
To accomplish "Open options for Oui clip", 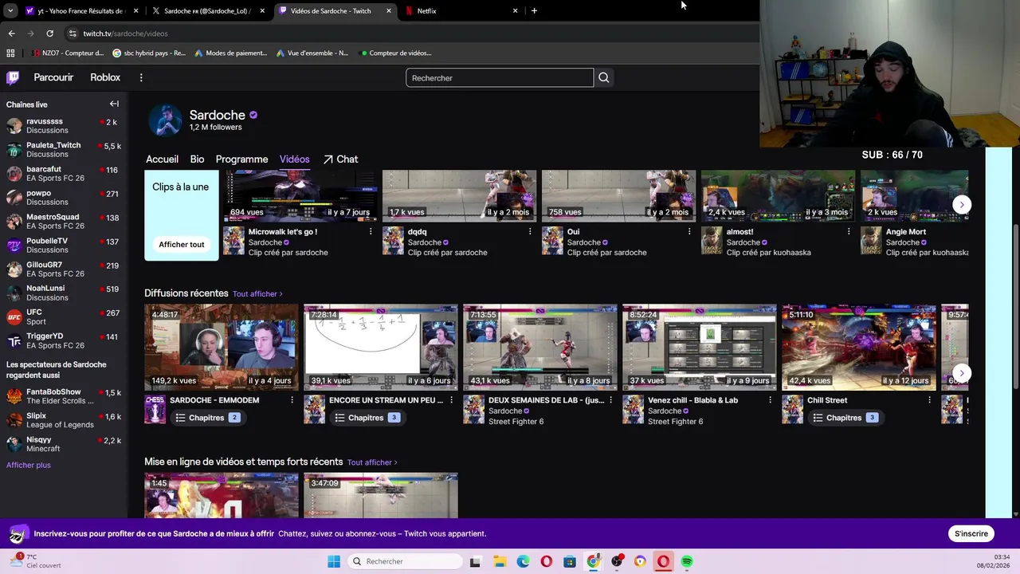I will (689, 232).
